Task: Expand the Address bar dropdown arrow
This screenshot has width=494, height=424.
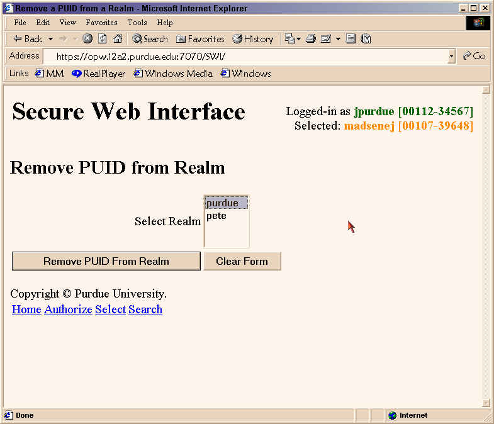Action: 451,56
